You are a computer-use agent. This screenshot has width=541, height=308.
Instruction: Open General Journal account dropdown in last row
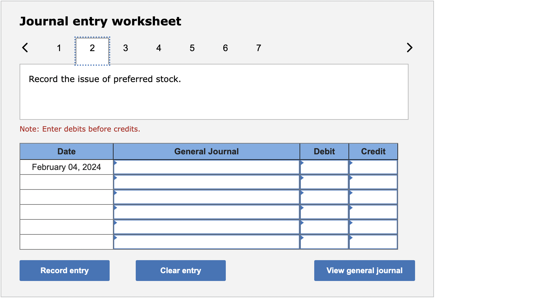click(x=207, y=242)
